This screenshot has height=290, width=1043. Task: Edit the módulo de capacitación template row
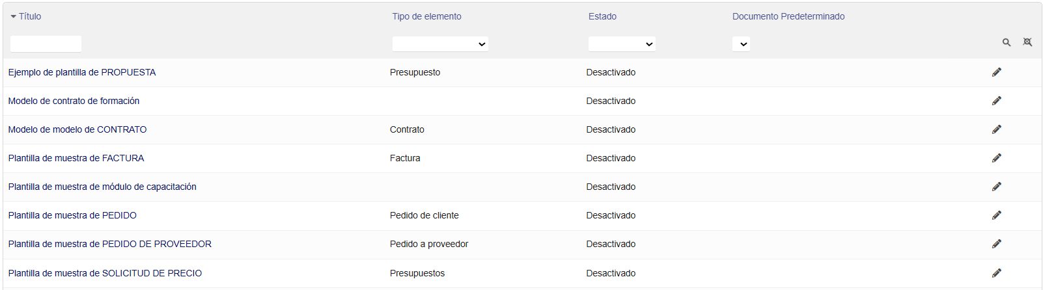click(x=996, y=187)
